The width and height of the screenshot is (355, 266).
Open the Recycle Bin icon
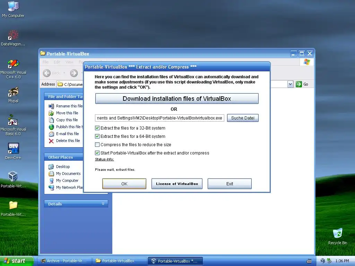click(338, 236)
